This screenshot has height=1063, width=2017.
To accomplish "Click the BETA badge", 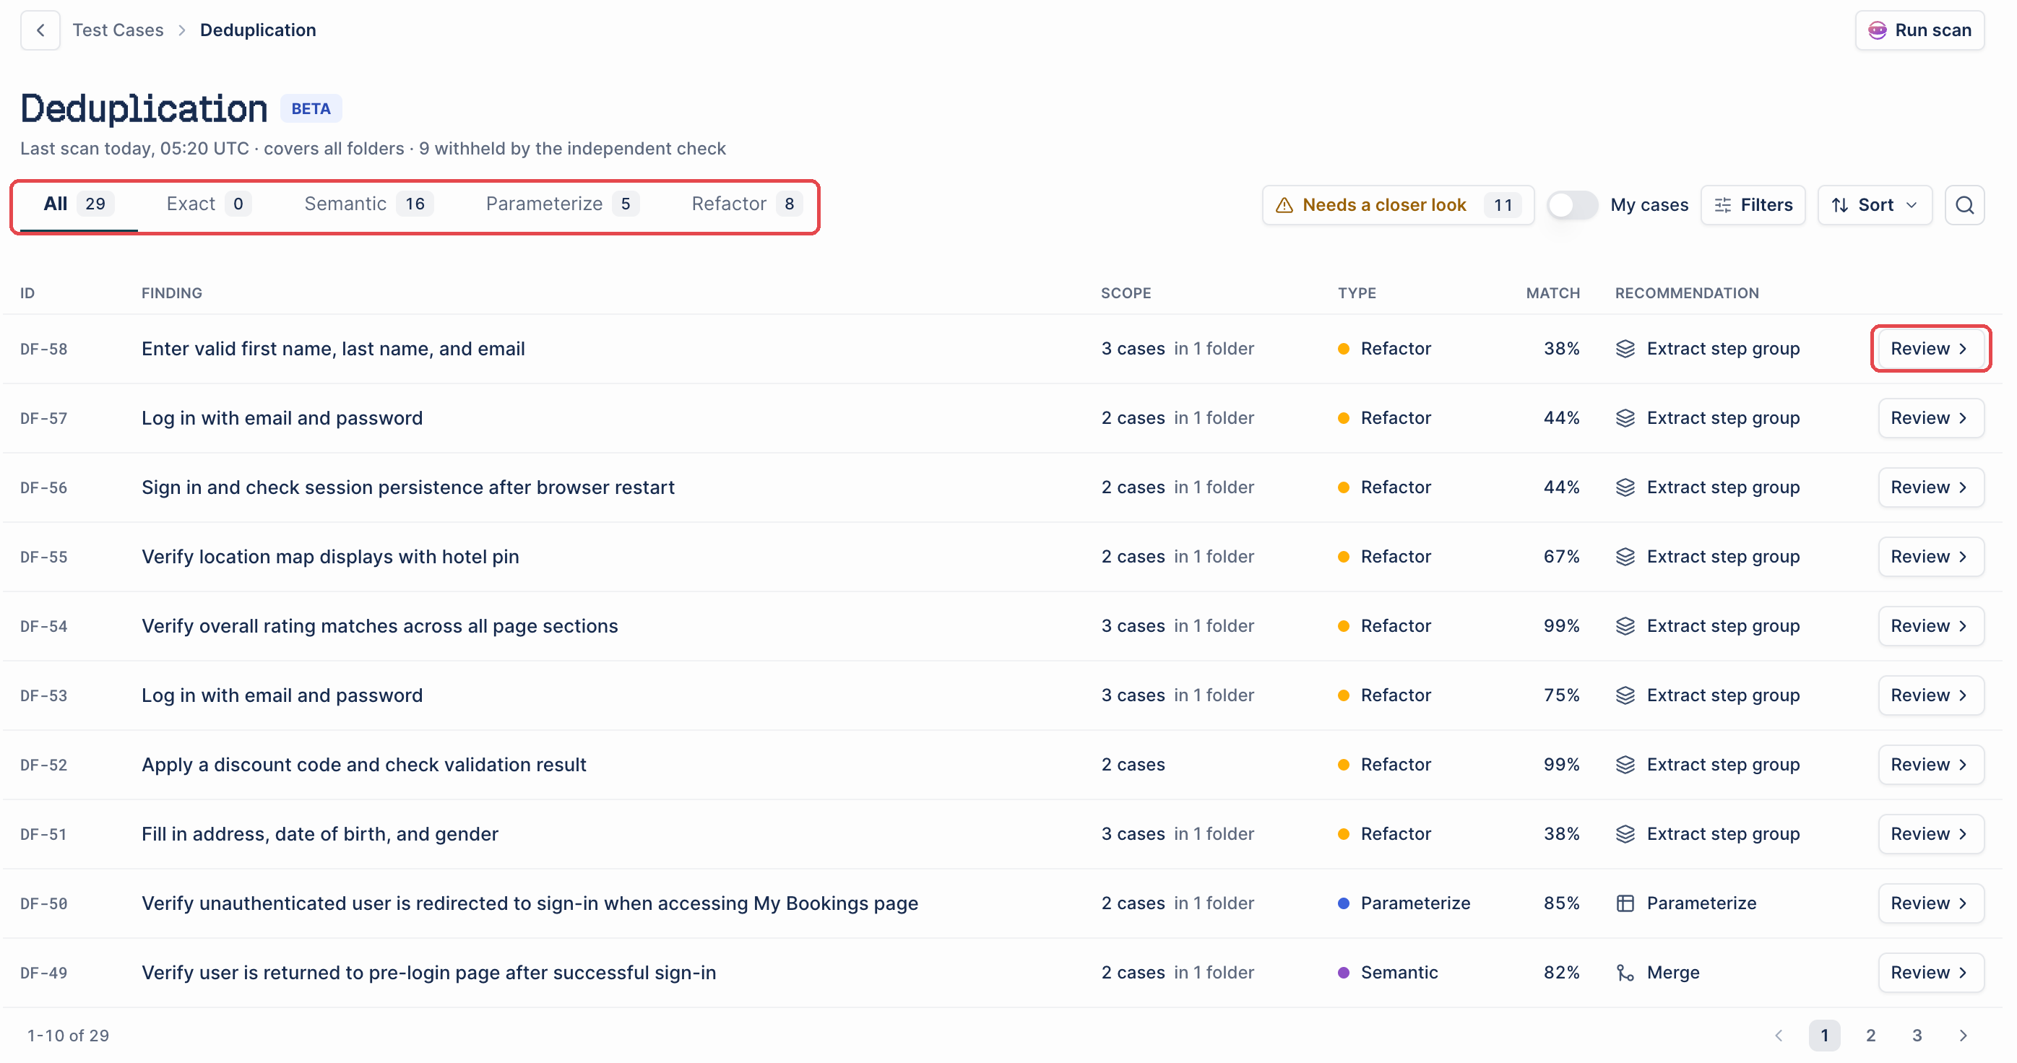I will click(x=311, y=108).
